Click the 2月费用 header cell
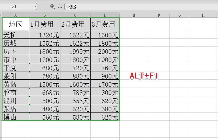Viewport: 218px width, 140px height. [75, 24]
